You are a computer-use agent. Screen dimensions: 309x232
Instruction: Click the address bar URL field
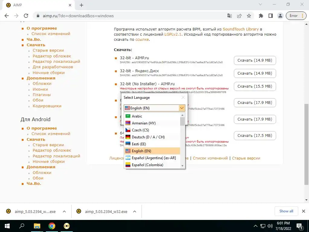(x=130, y=16)
